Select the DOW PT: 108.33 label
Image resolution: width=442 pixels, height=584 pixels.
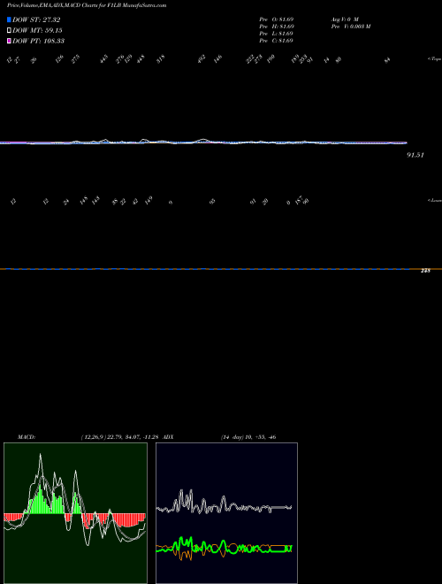(x=38, y=41)
